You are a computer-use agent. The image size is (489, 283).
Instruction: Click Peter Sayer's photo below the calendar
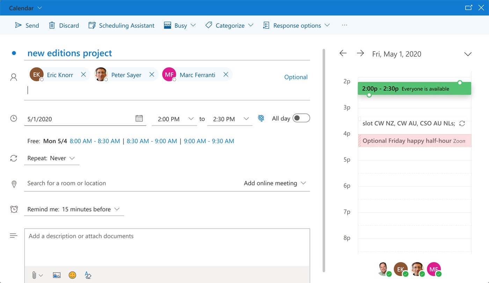(x=417, y=269)
